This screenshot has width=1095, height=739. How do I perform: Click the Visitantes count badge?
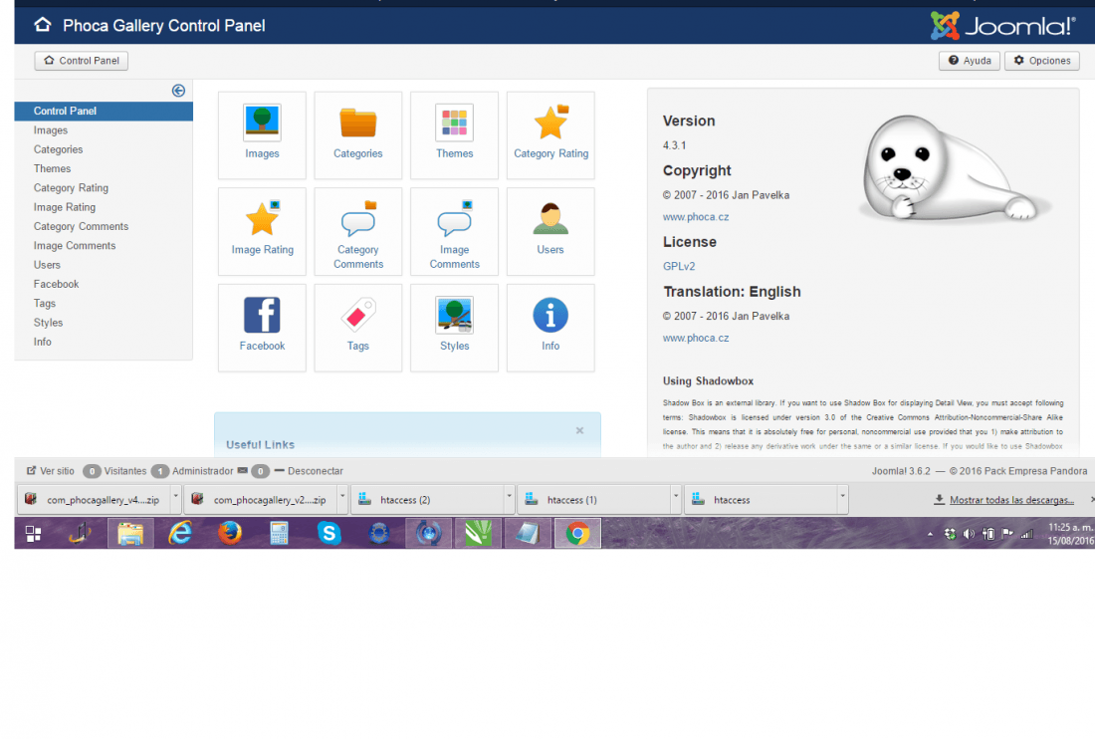tap(92, 471)
